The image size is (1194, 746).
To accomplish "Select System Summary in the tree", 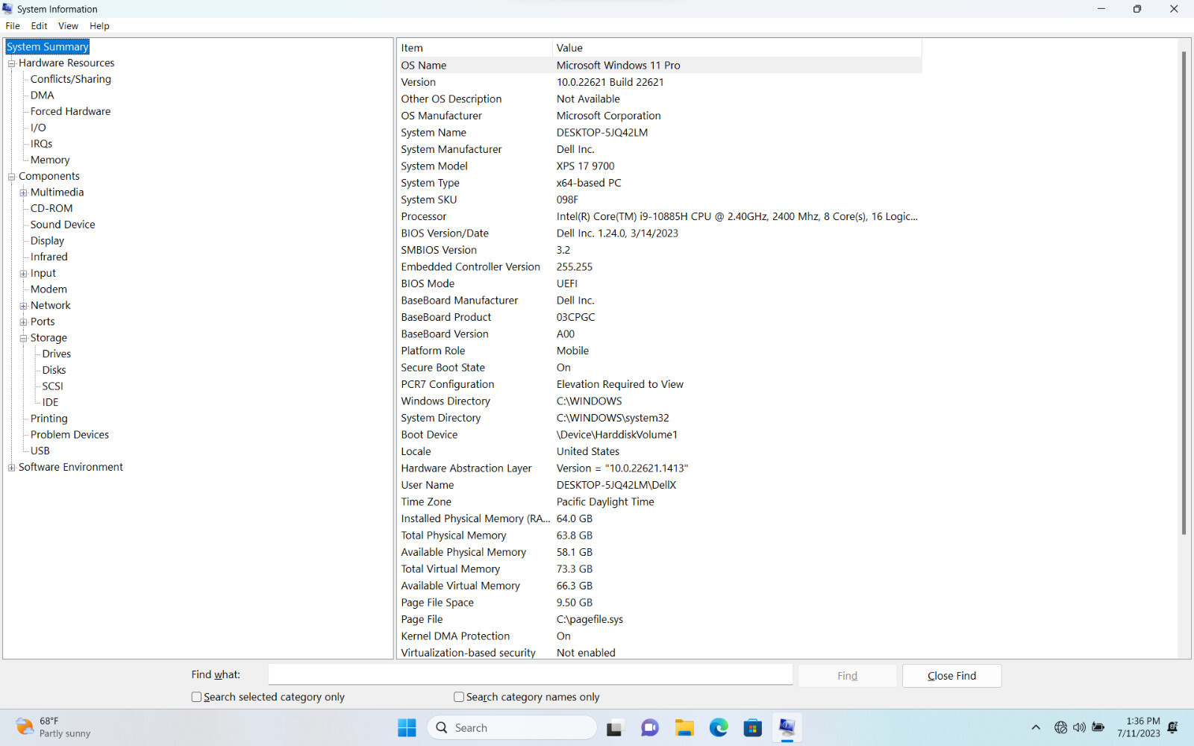I will coord(48,47).
